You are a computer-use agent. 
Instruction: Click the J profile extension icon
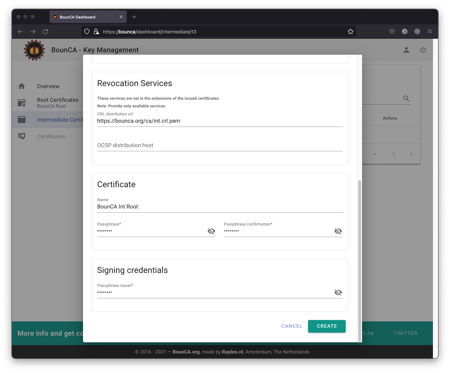(405, 31)
